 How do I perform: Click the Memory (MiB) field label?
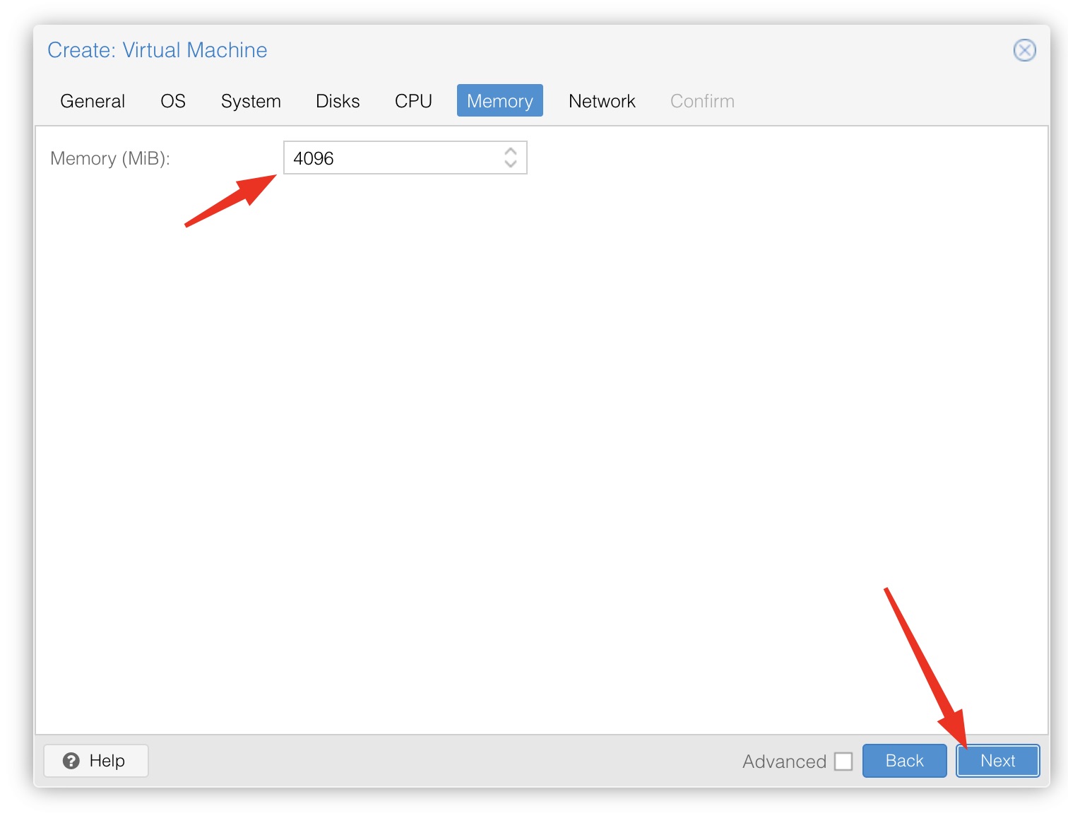point(110,158)
